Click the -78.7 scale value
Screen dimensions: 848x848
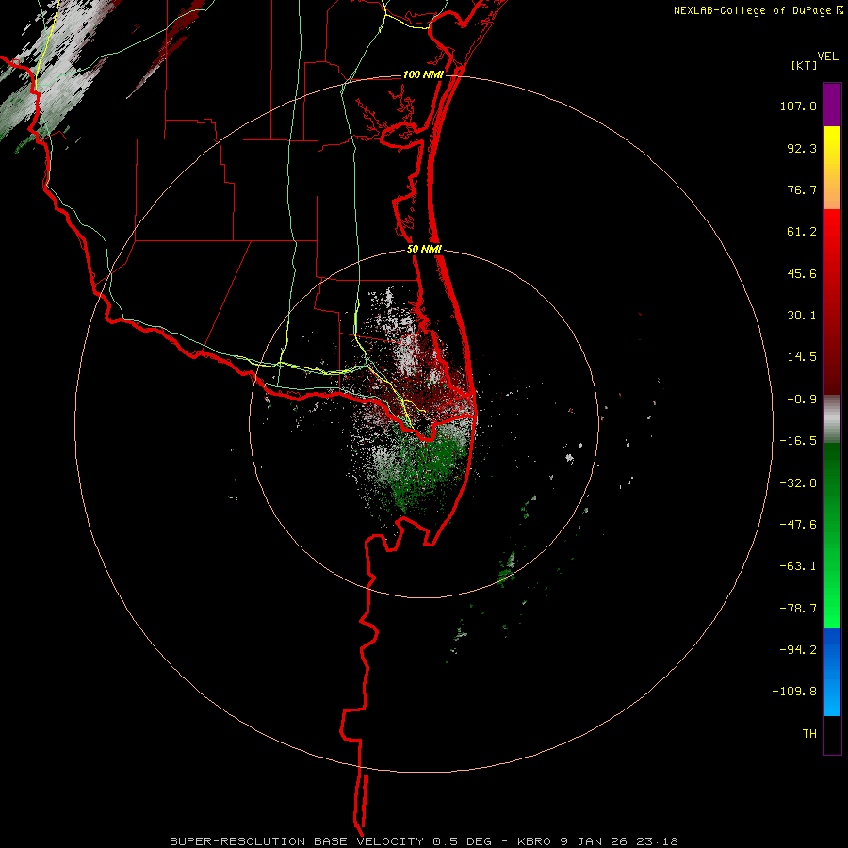[798, 609]
